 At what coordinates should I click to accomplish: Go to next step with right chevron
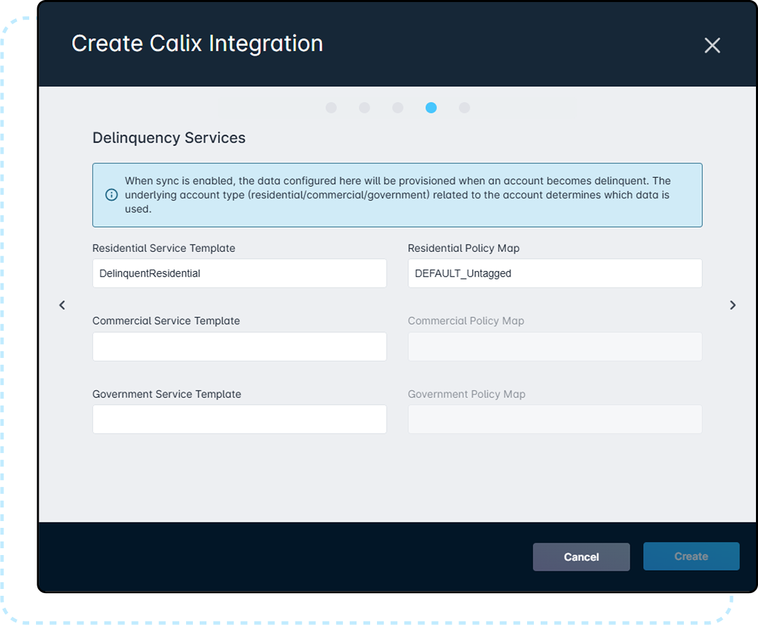[733, 305]
